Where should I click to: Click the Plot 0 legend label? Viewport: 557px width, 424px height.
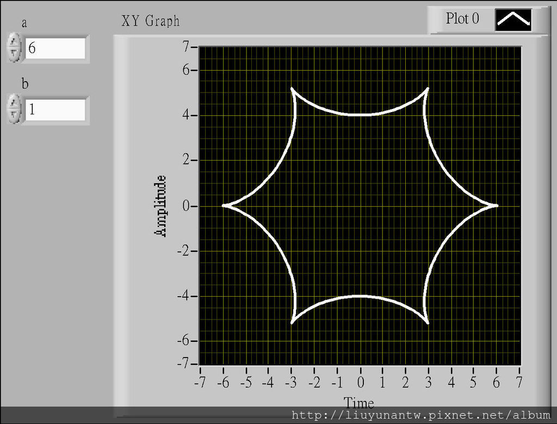pyautogui.click(x=462, y=19)
